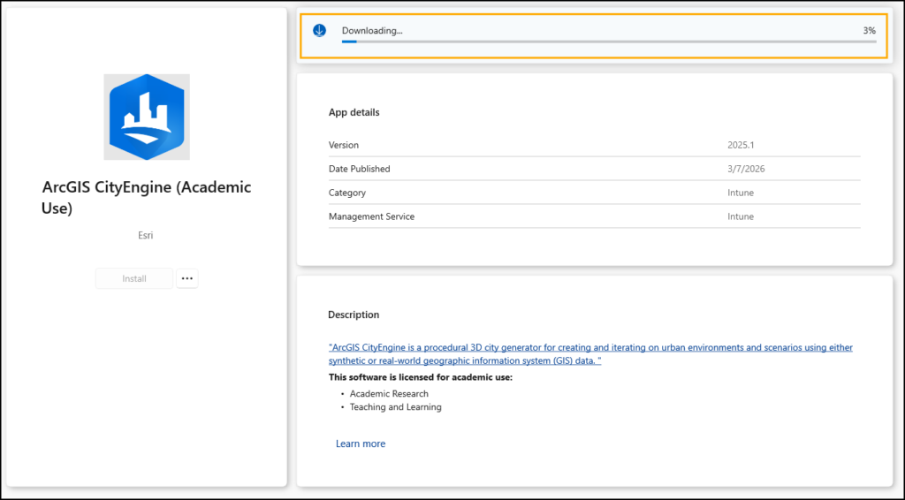
Task: Click the blue download arrow icon
Action: (x=319, y=31)
